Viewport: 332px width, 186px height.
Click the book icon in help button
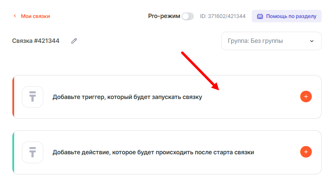point(260,16)
